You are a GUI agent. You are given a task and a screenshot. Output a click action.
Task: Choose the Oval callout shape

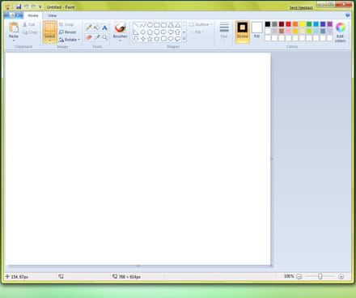coord(171,39)
